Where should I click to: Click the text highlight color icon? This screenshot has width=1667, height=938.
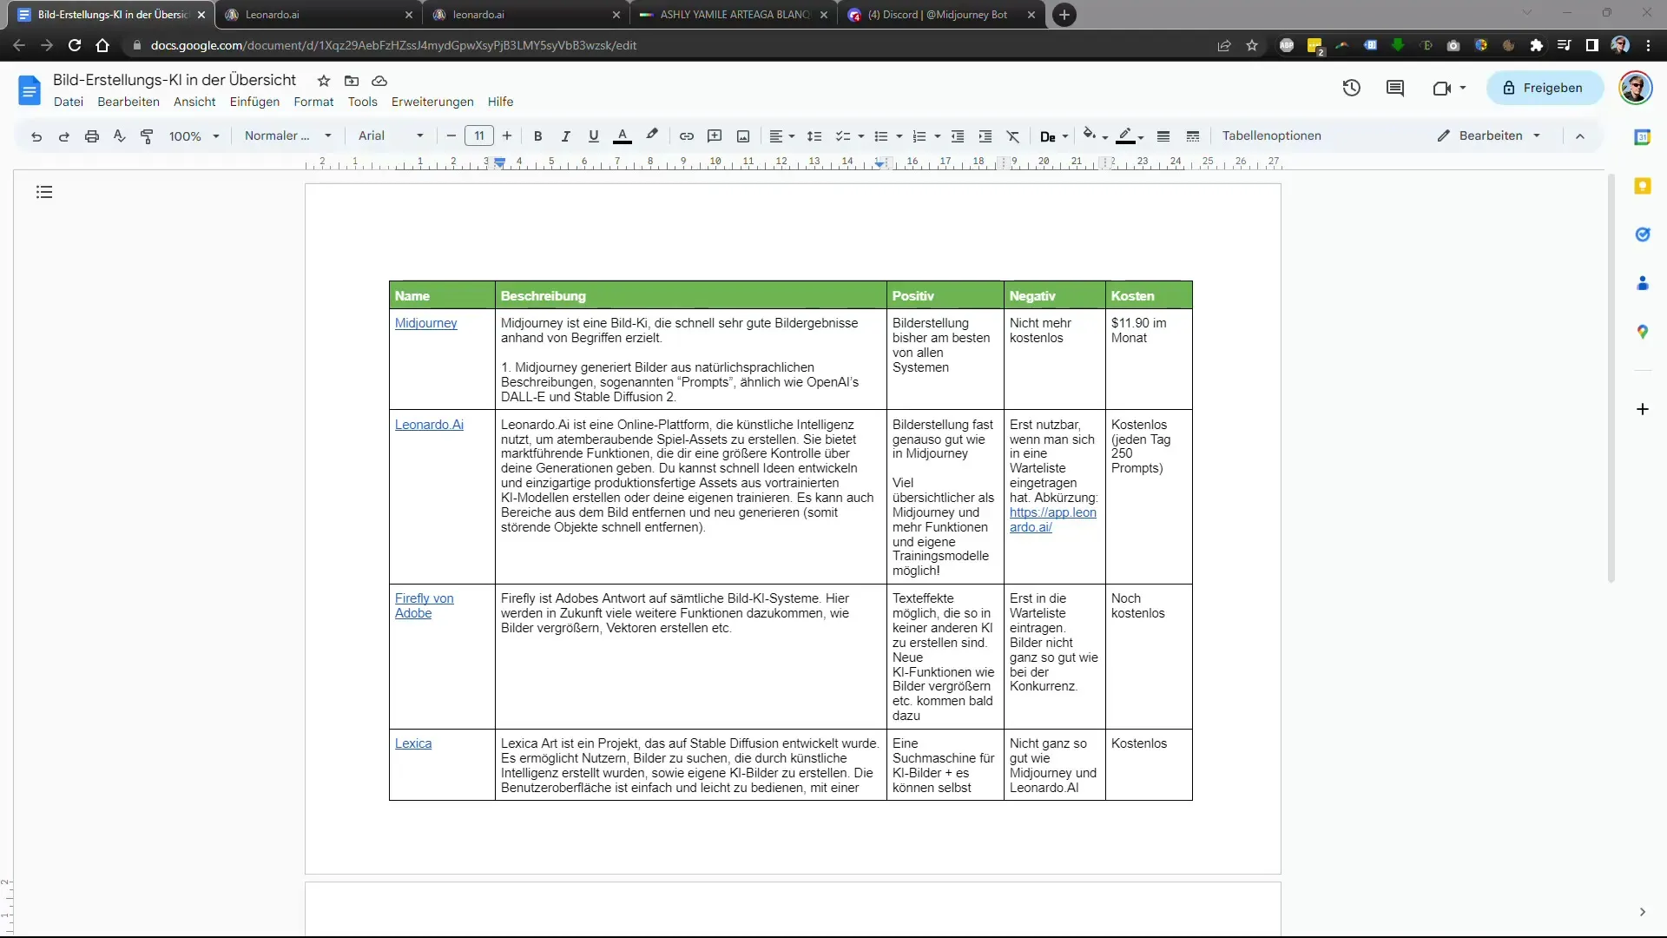(x=651, y=135)
